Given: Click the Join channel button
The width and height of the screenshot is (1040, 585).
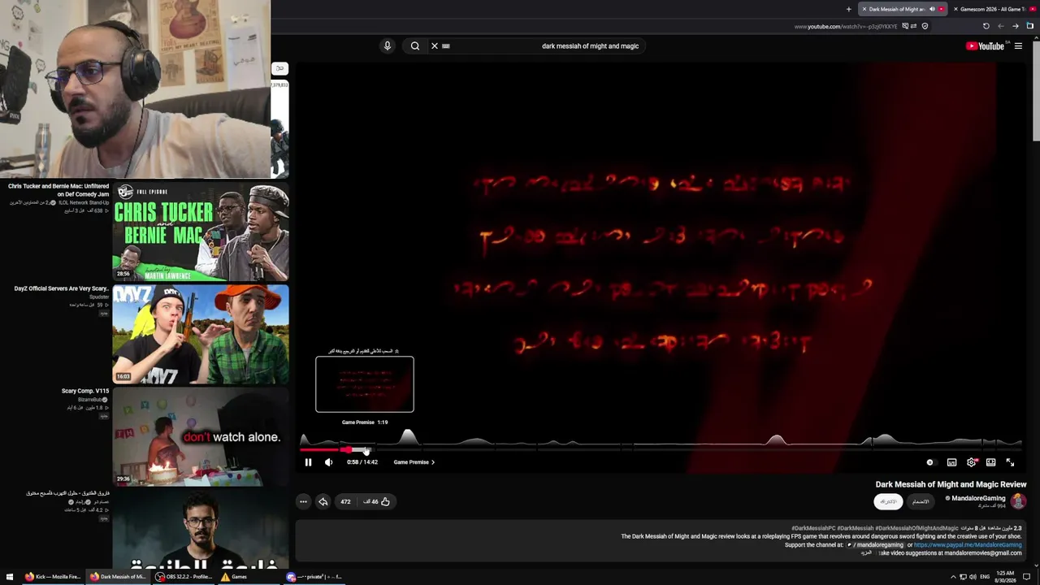Looking at the screenshot, I should click(x=921, y=501).
